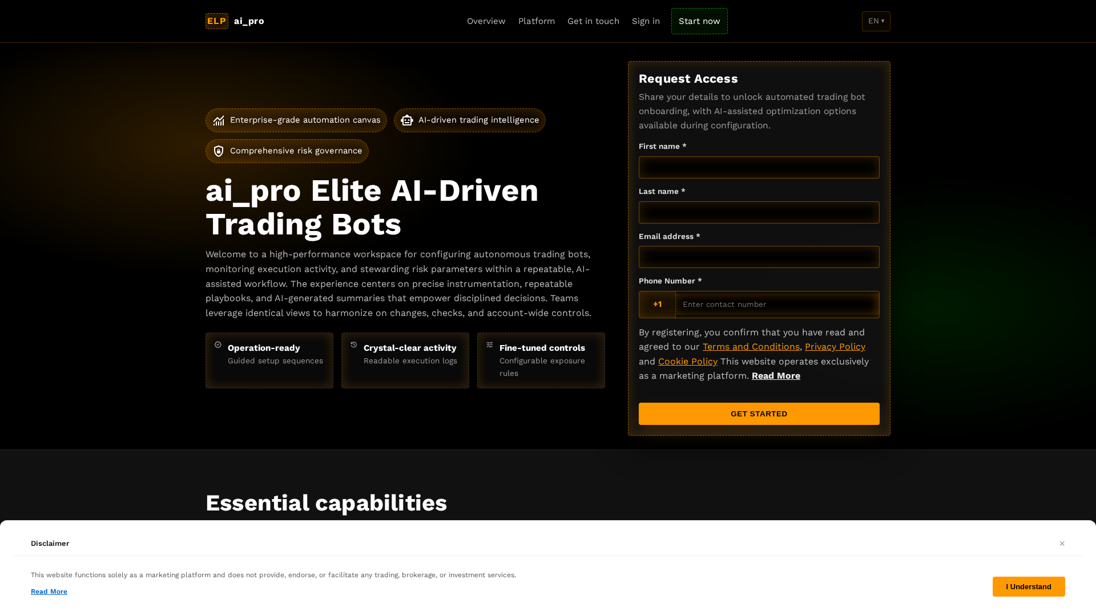Open the EN language dropdown

click(876, 21)
